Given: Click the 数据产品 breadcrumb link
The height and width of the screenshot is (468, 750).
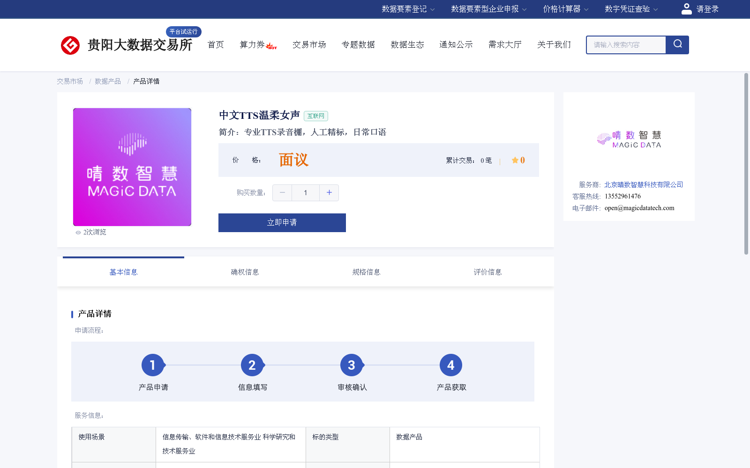Looking at the screenshot, I should (107, 81).
